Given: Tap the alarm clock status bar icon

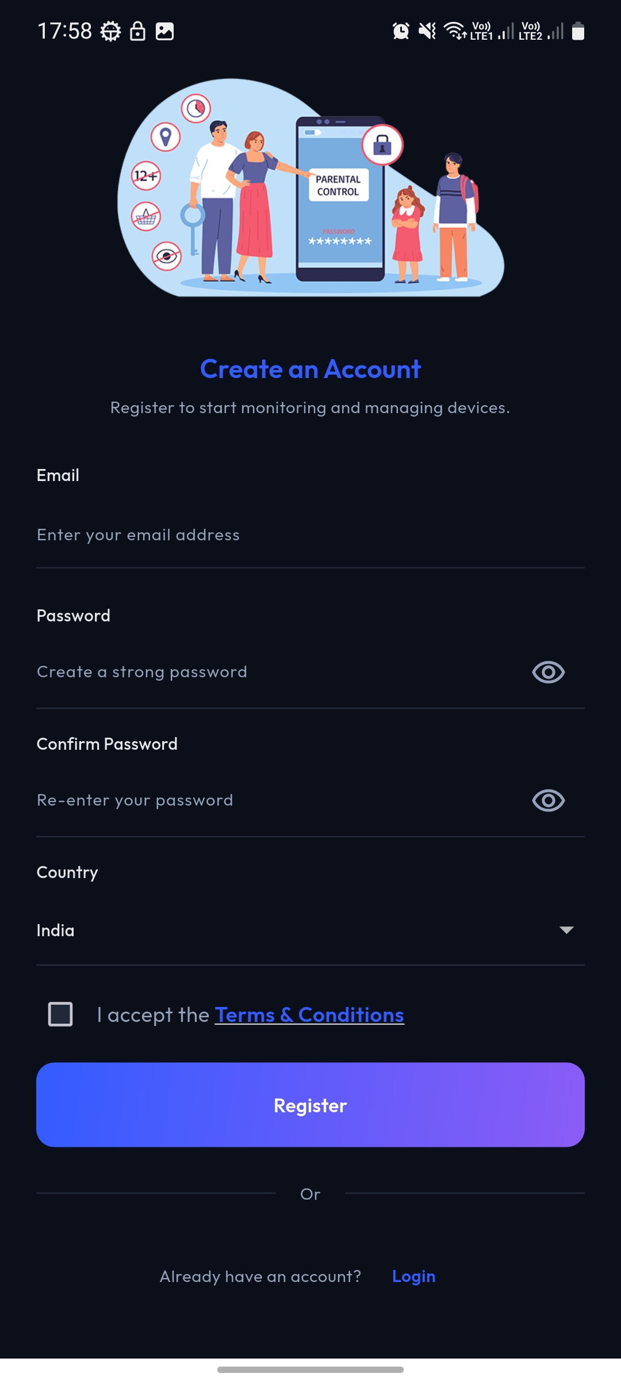Looking at the screenshot, I should [401, 32].
